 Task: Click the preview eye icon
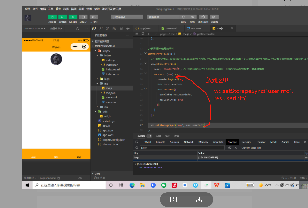tap(192, 17)
